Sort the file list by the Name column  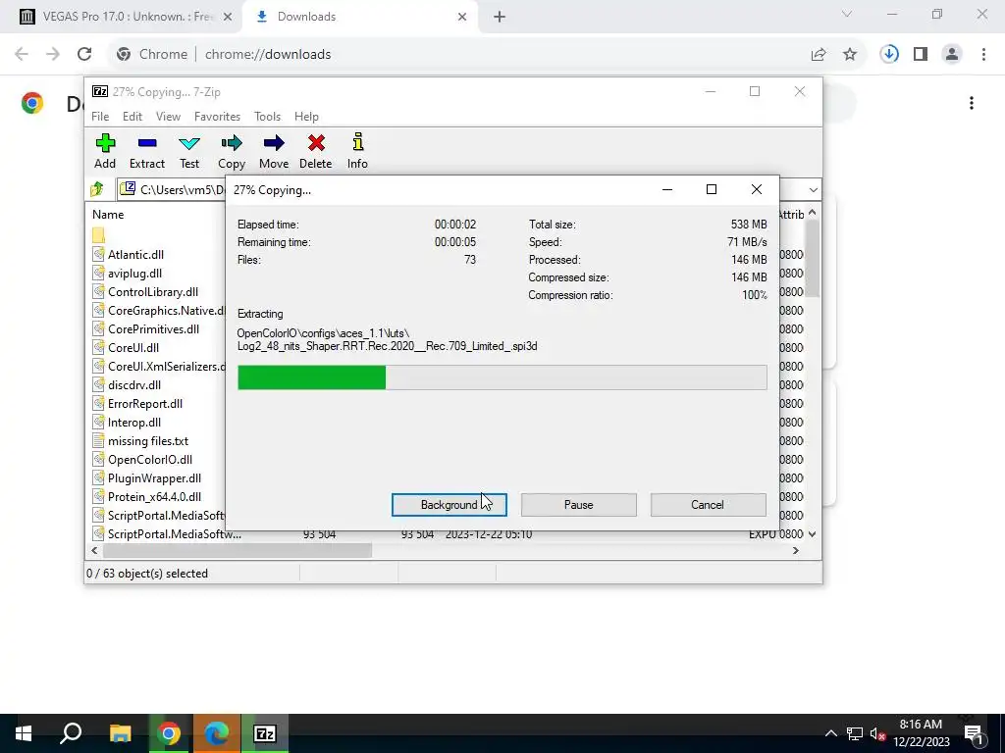point(108,215)
